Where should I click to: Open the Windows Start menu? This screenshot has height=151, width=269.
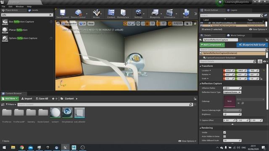coord(4,147)
